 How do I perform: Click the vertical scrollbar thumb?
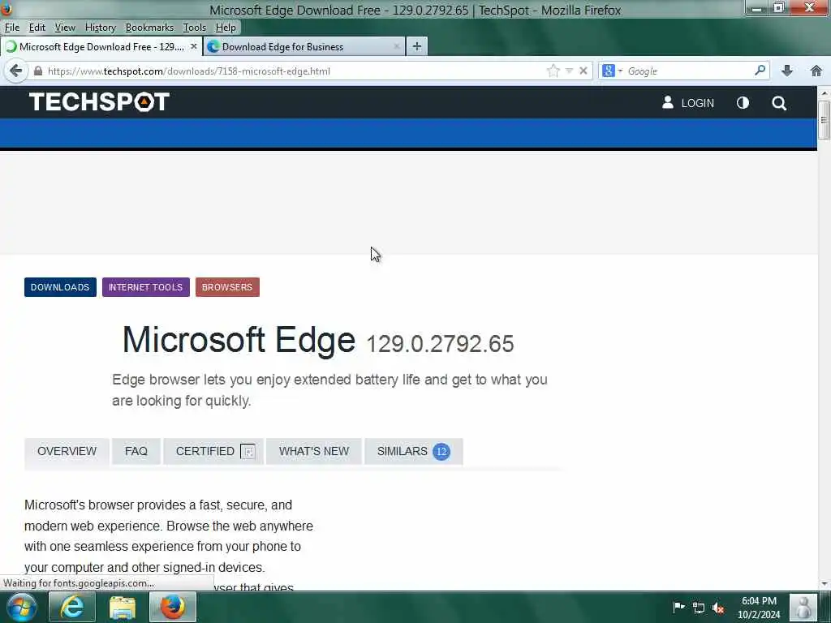(825, 119)
